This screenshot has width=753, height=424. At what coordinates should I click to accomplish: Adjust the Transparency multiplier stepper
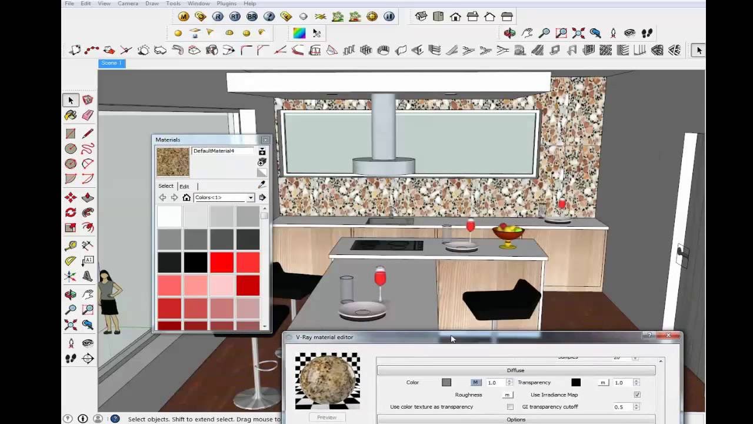tap(636, 383)
